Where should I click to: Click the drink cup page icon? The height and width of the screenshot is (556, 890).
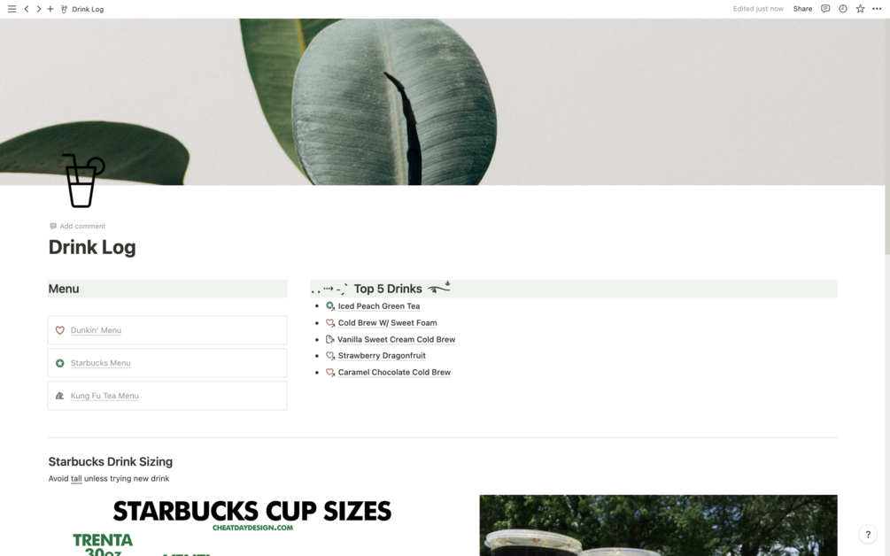tap(83, 181)
